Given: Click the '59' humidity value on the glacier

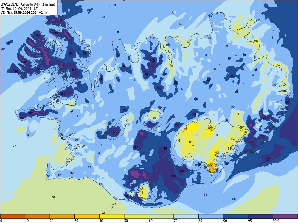Looking at the screenshot, I should click(x=155, y=118).
